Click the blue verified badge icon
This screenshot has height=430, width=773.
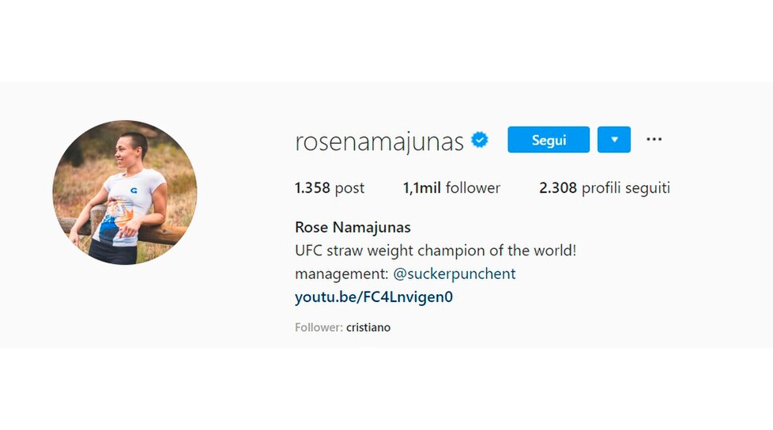tap(479, 140)
